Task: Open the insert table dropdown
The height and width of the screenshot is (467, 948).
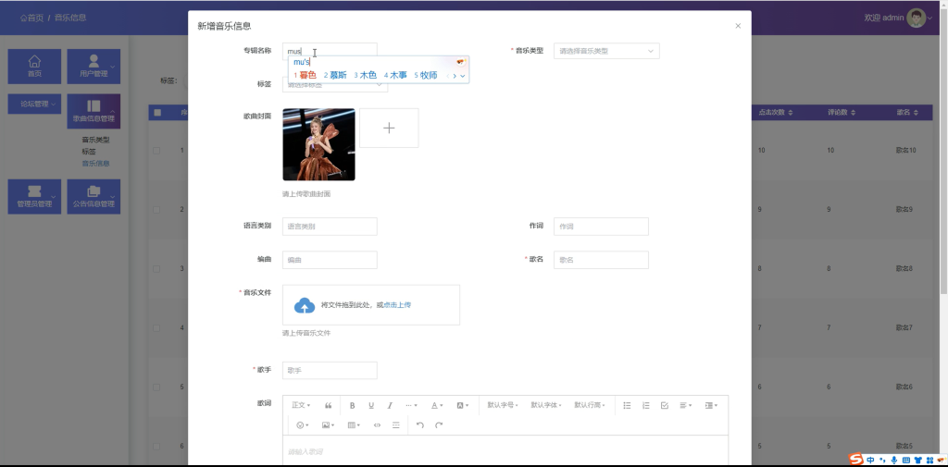Action: pyautogui.click(x=354, y=425)
